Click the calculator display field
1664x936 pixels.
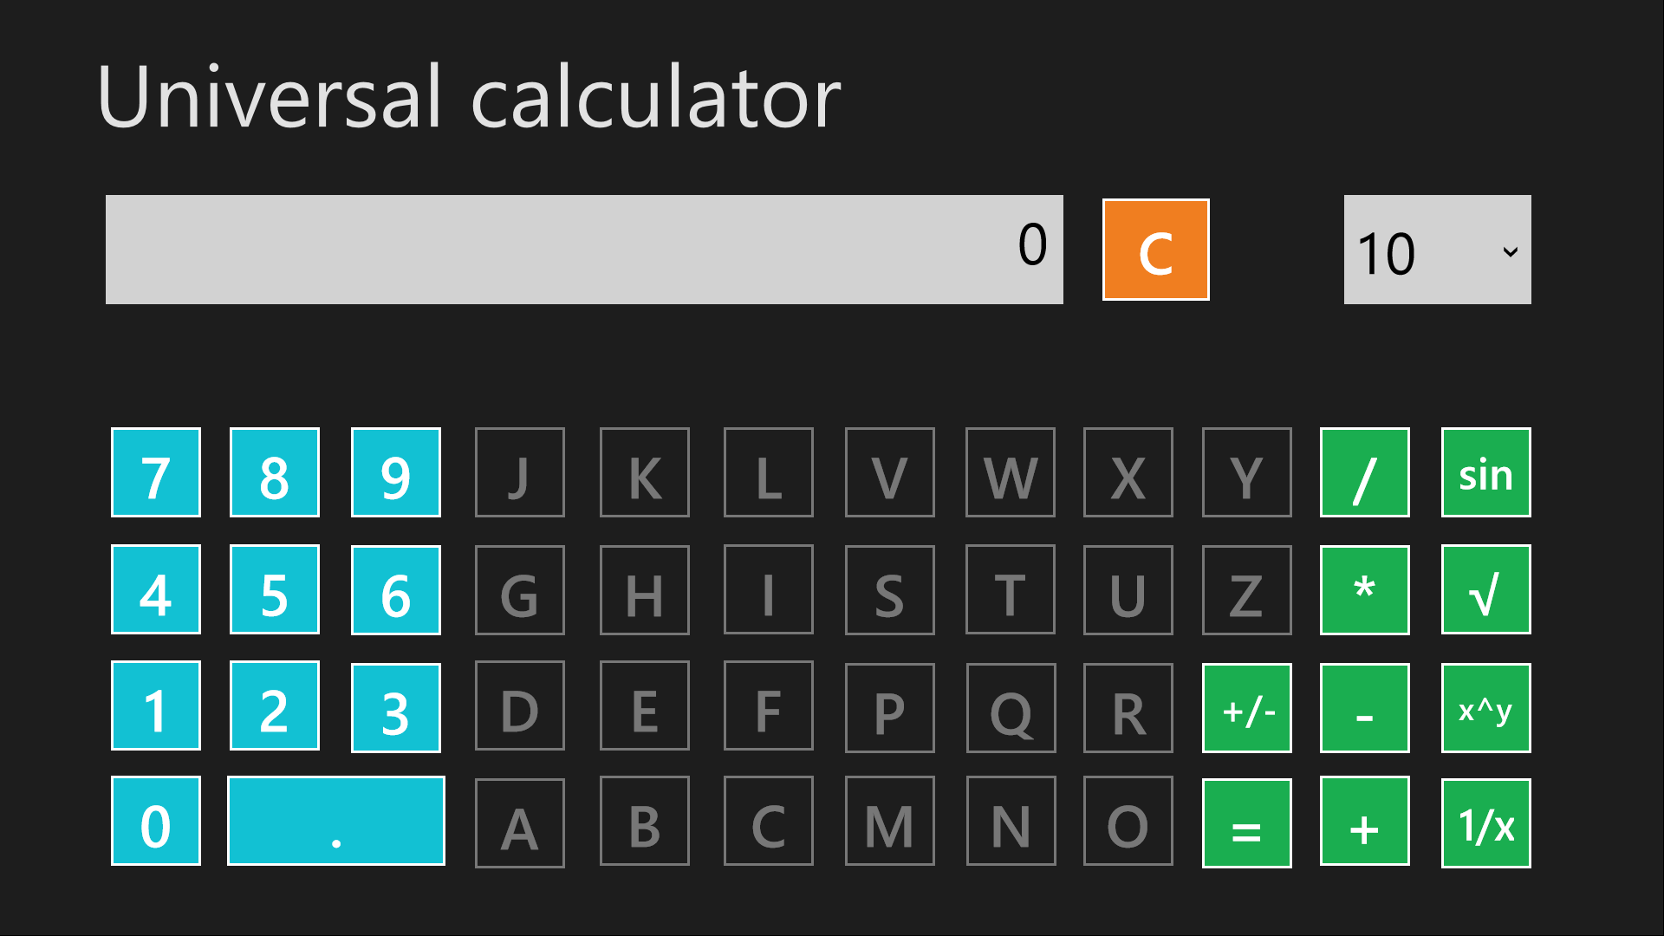(584, 250)
